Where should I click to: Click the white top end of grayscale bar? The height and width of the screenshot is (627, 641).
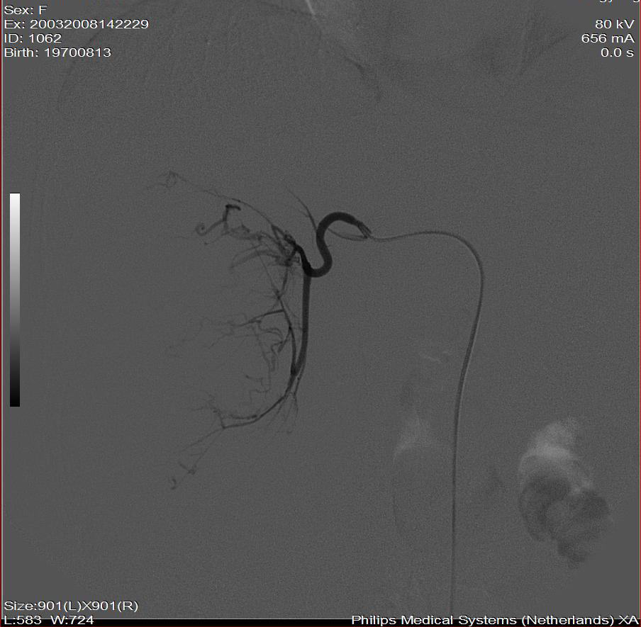tap(15, 198)
